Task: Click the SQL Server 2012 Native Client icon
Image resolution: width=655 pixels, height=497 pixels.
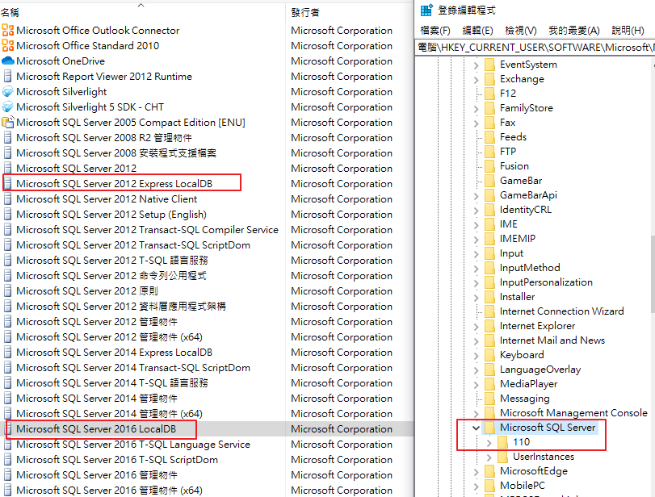Action: click(x=7, y=199)
